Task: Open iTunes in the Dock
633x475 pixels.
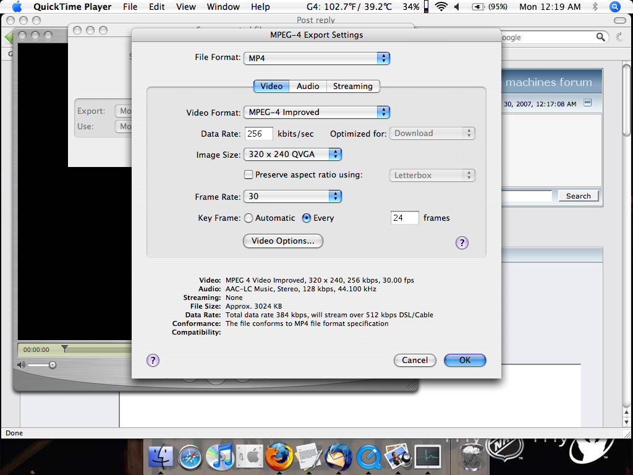Action: [x=219, y=457]
